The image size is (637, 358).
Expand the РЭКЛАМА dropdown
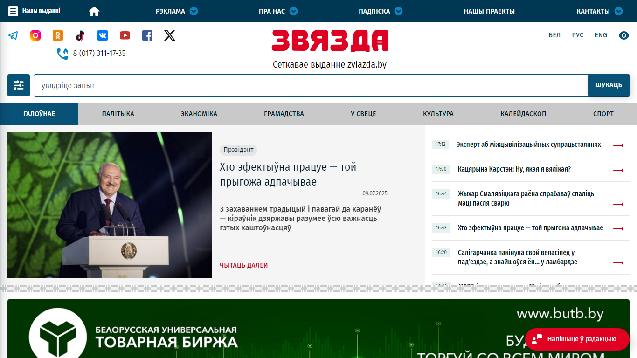point(194,11)
